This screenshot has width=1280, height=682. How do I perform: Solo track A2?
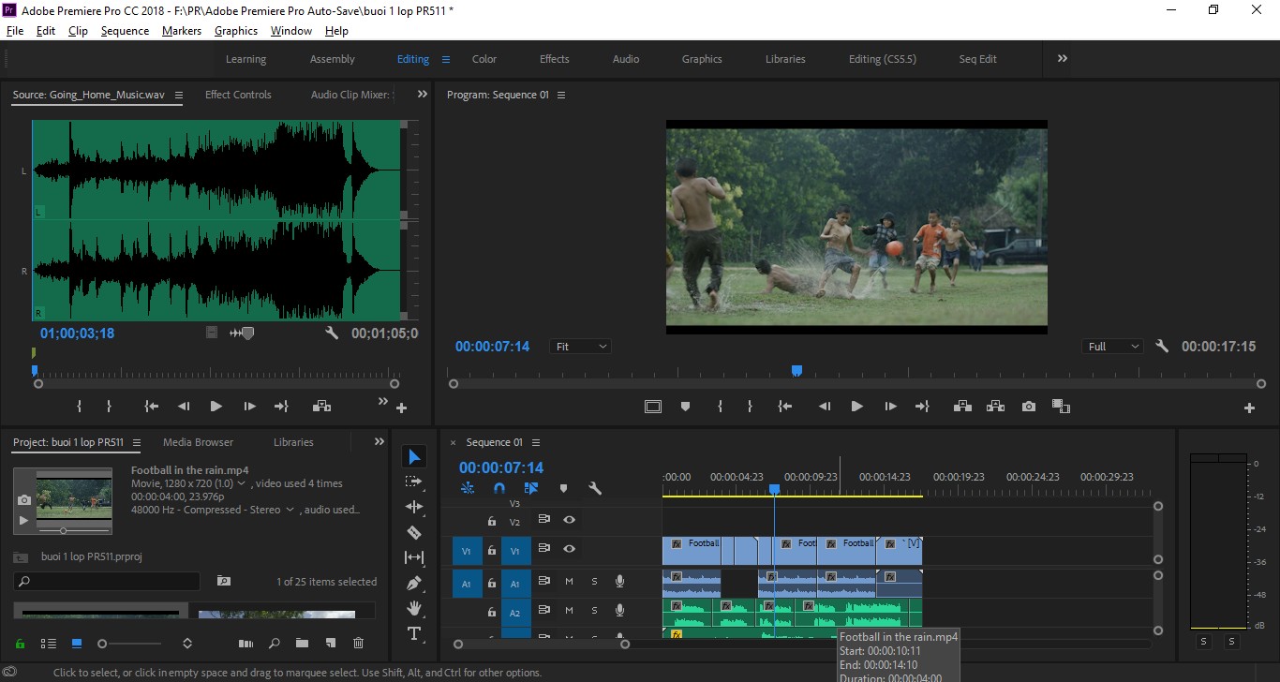tap(594, 611)
